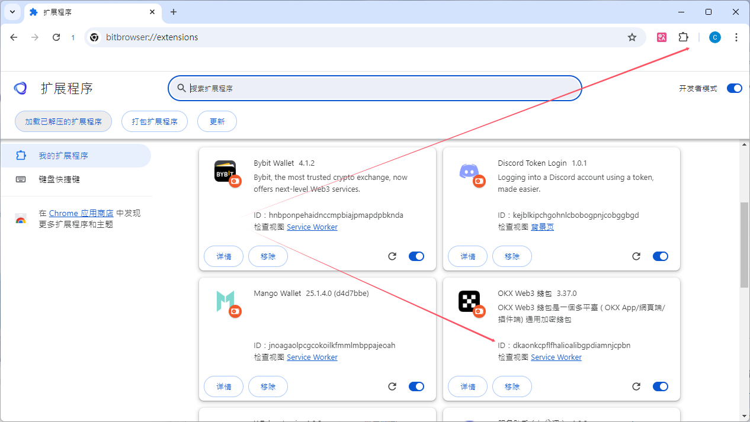Select 键盘快捷键 in sidebar
The width and height of the screenshot is (750, 422).
(x=75, y=179)
